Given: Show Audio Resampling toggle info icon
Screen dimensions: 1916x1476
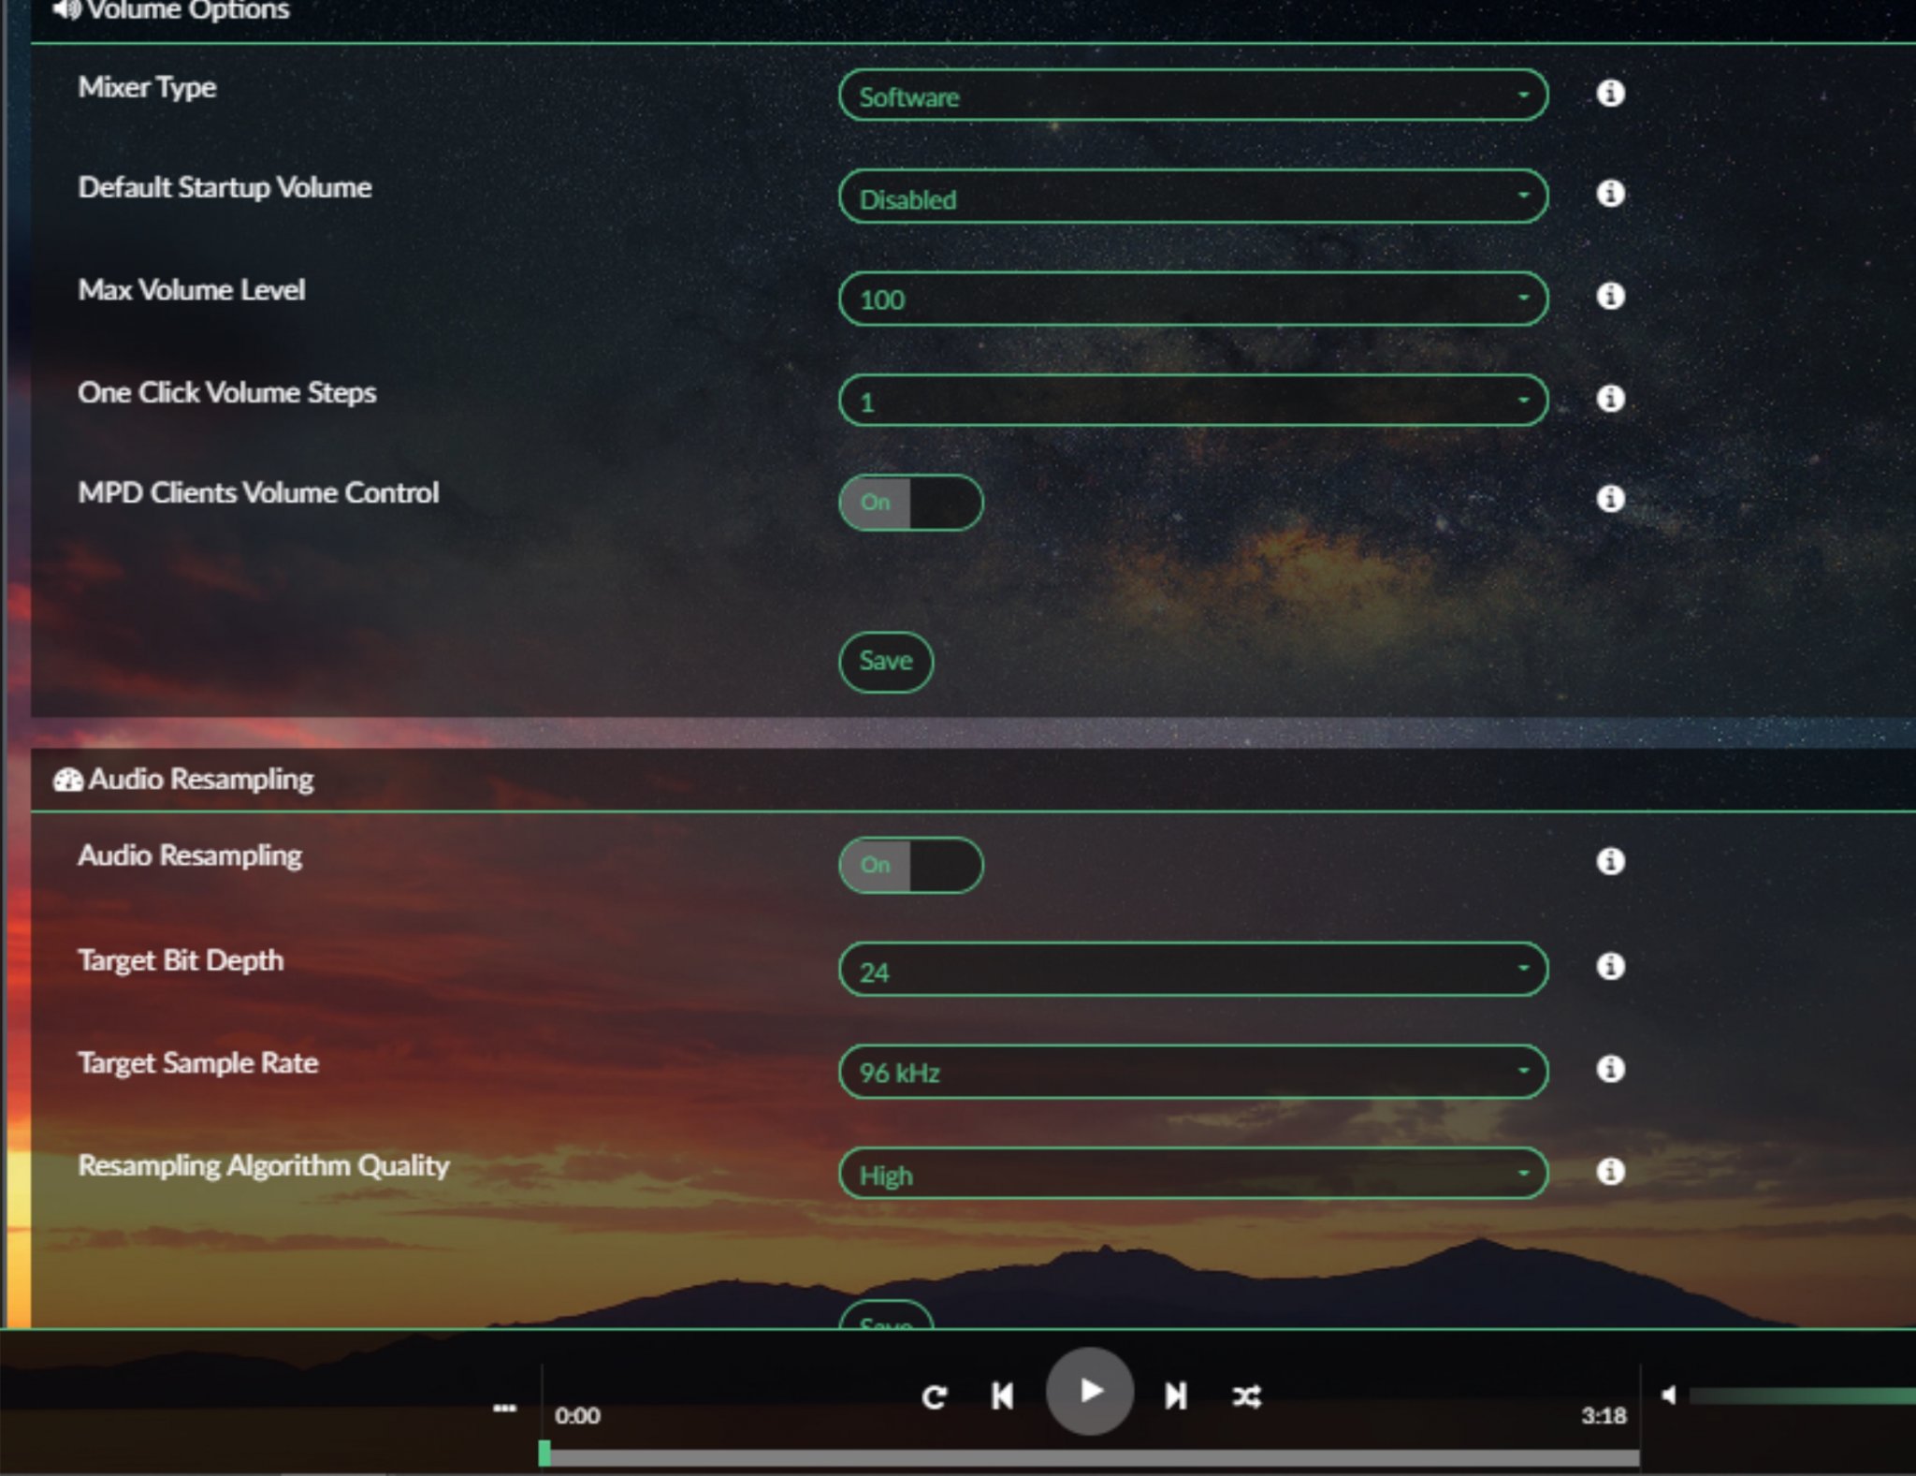Looking at the screenshot, I should point(1610,861).
